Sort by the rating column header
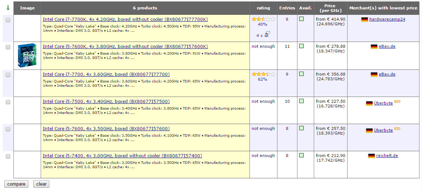 point(263,8)
